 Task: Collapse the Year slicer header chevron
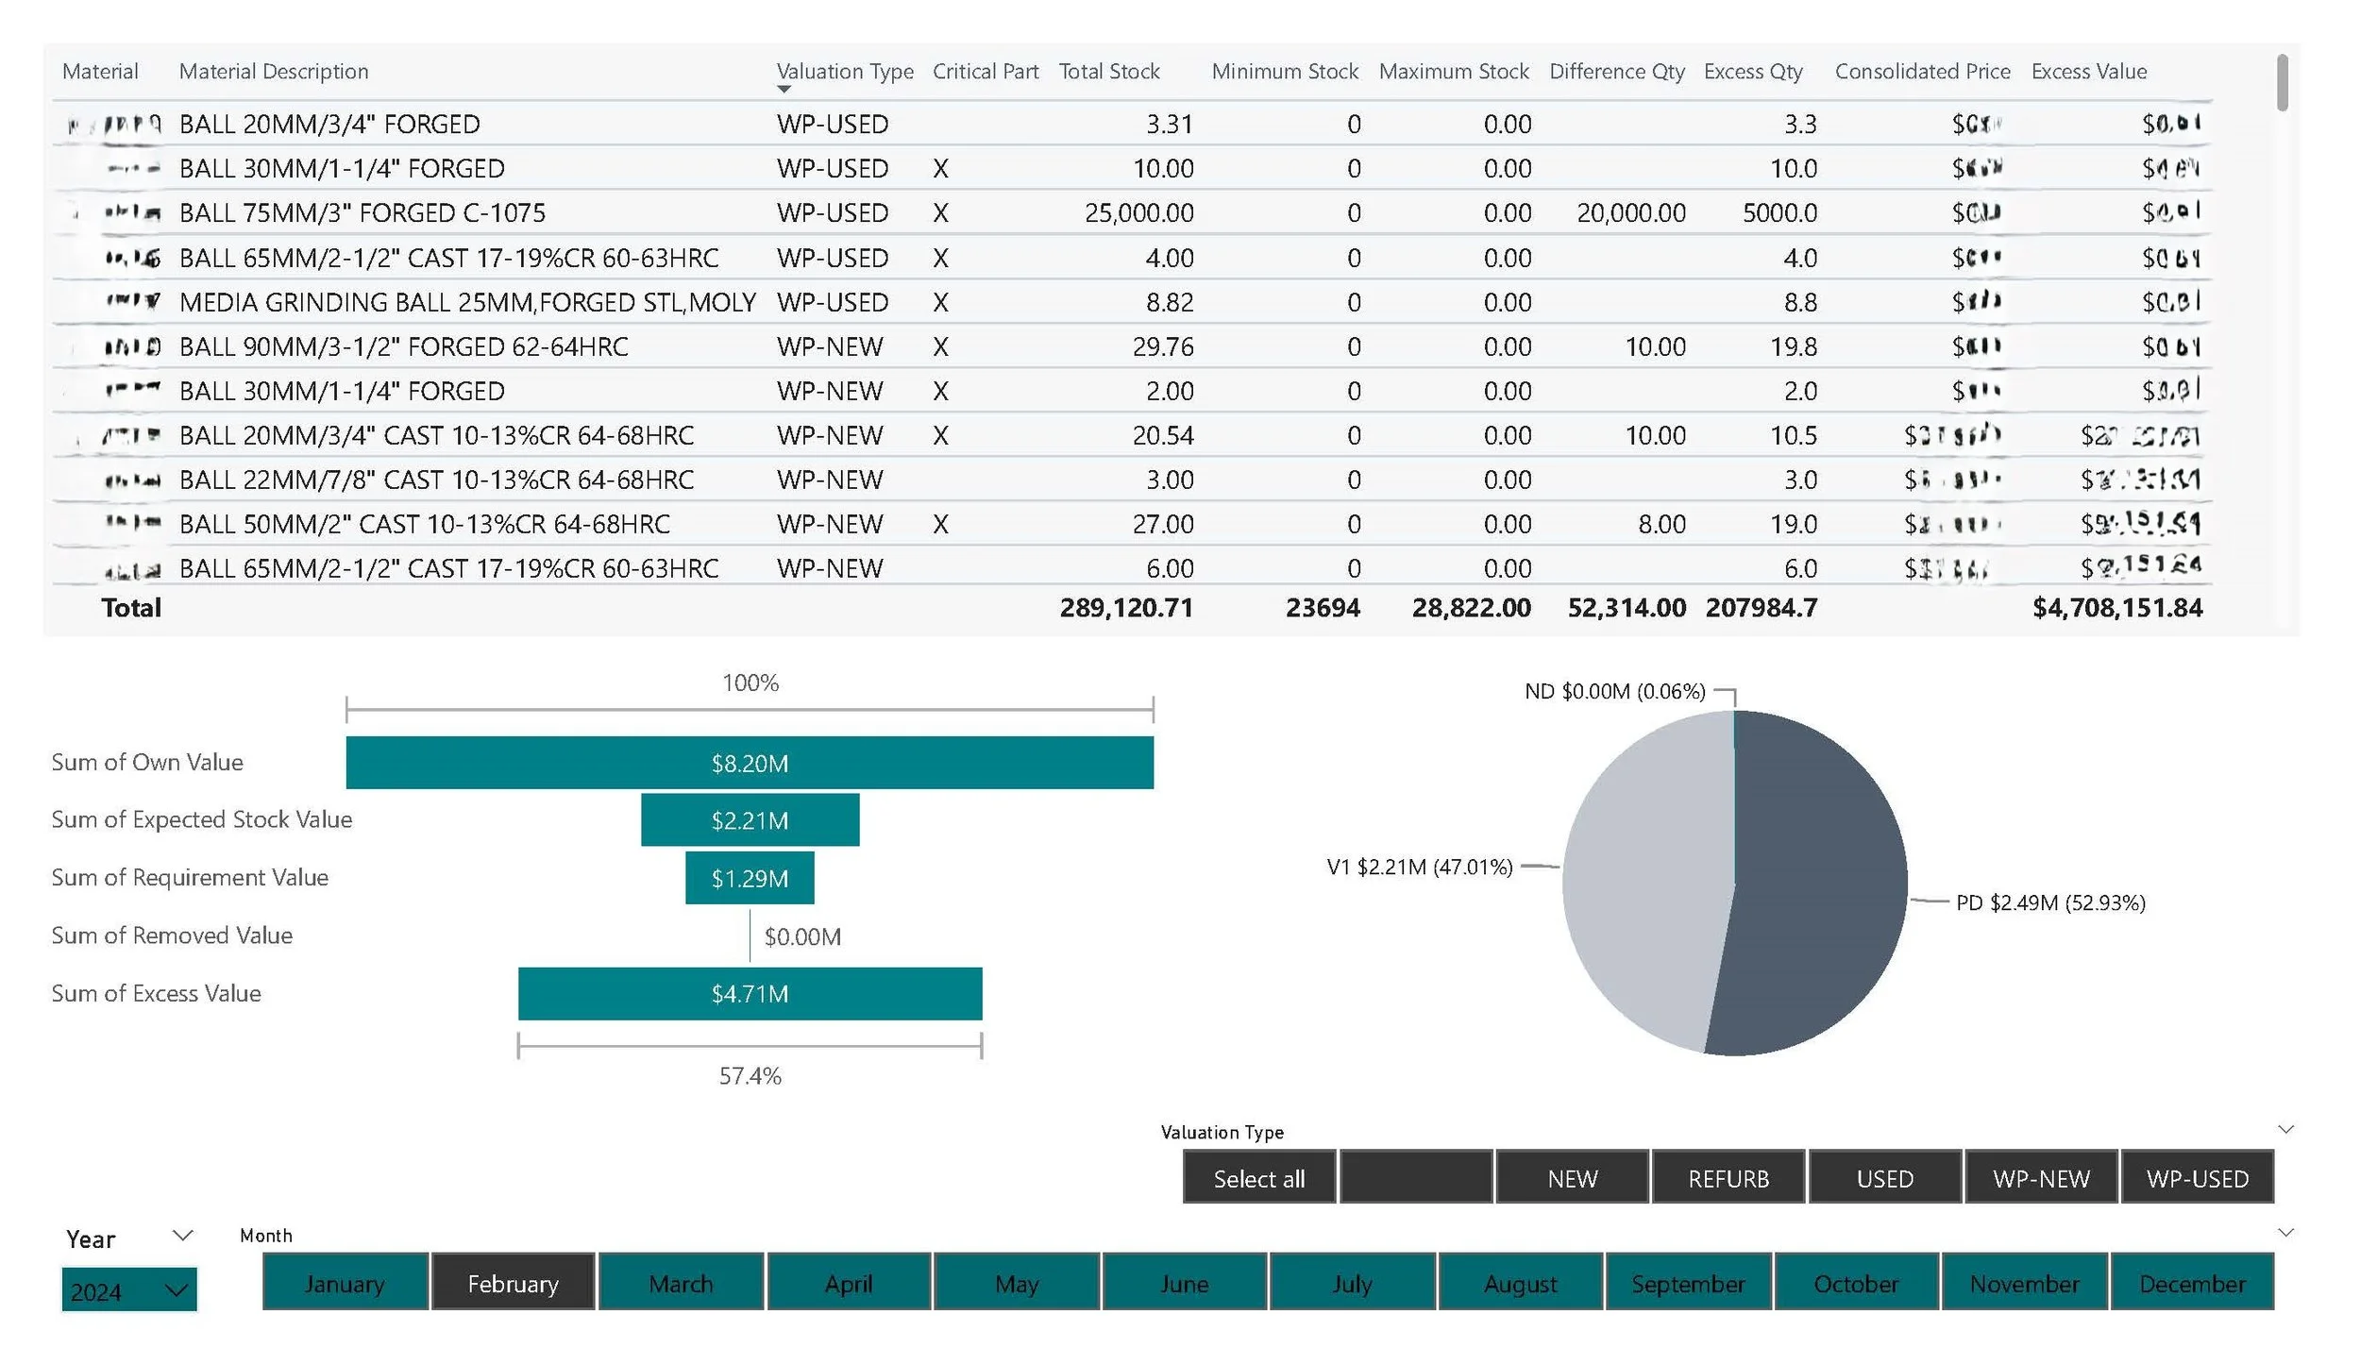183,1236
